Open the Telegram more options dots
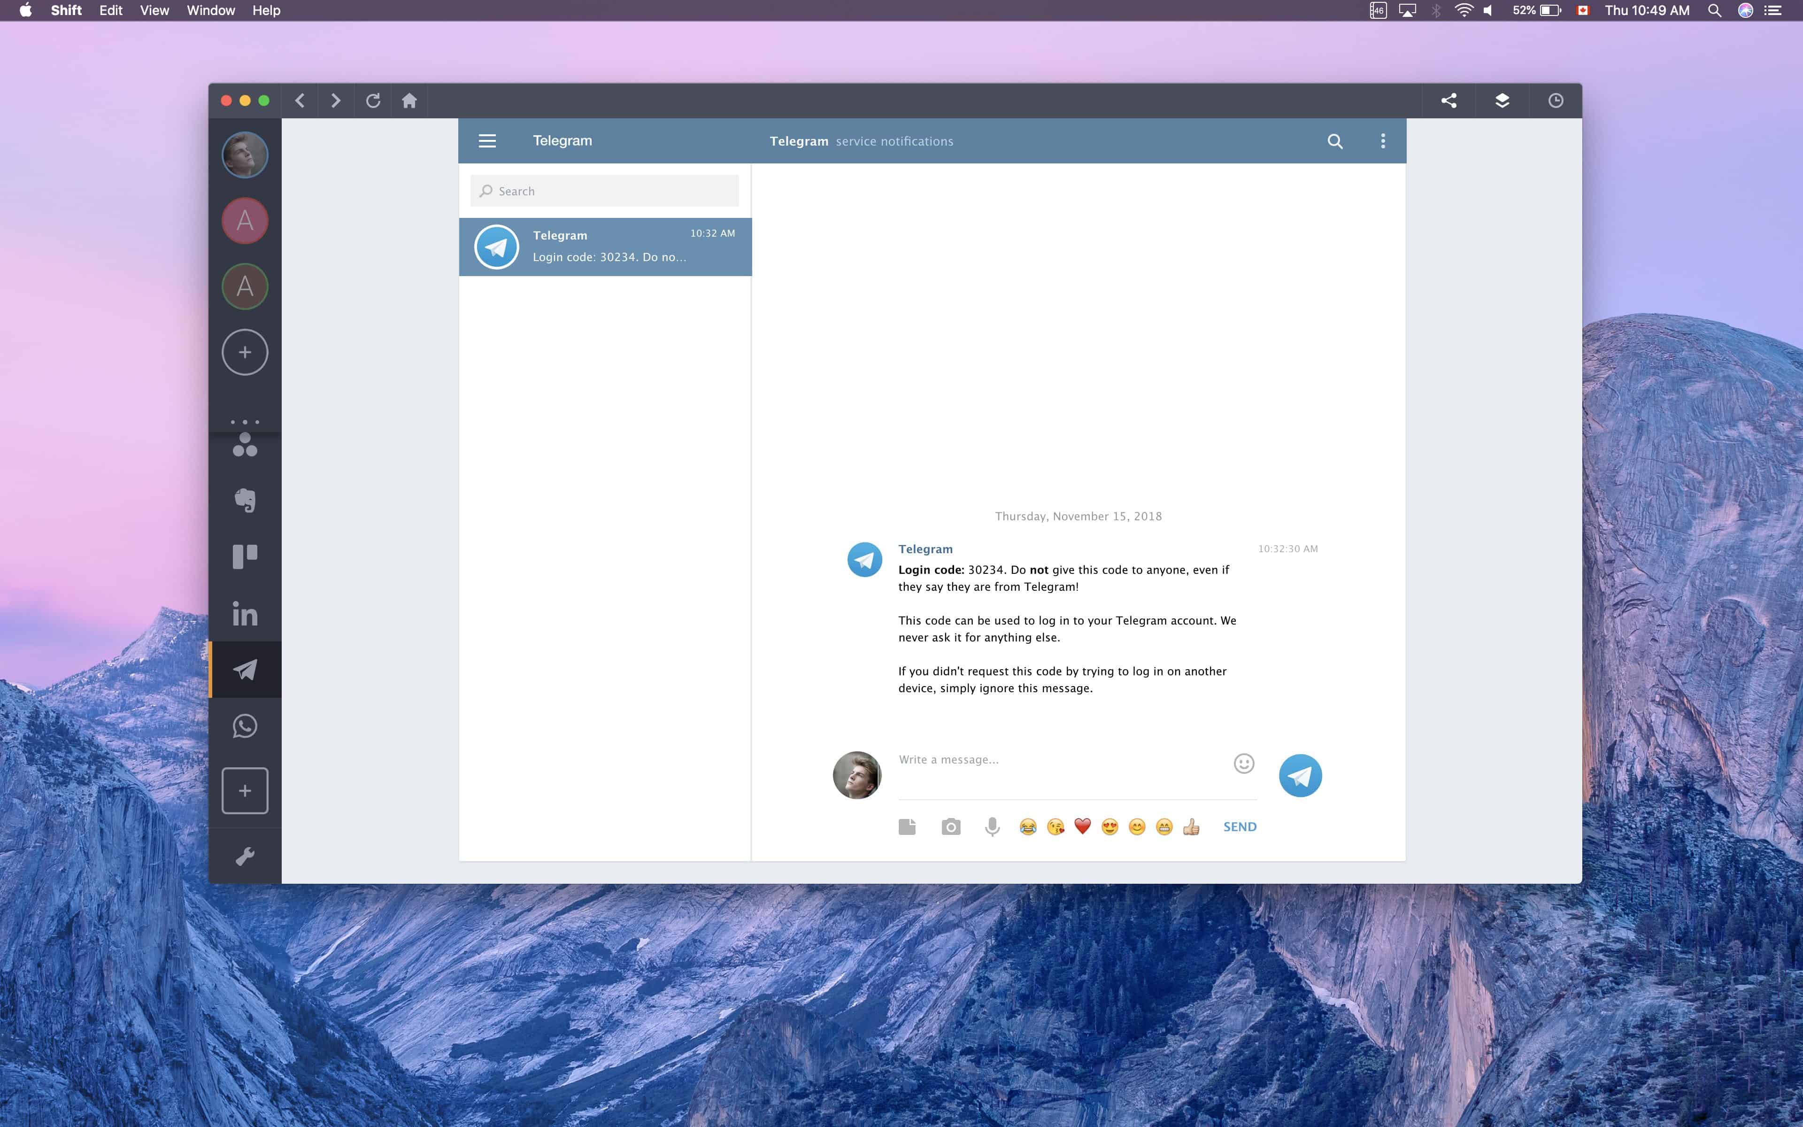 (x=1383, y=141)
